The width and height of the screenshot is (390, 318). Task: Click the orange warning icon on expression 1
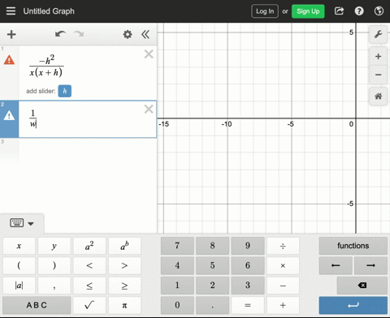(x=9, y=60)
